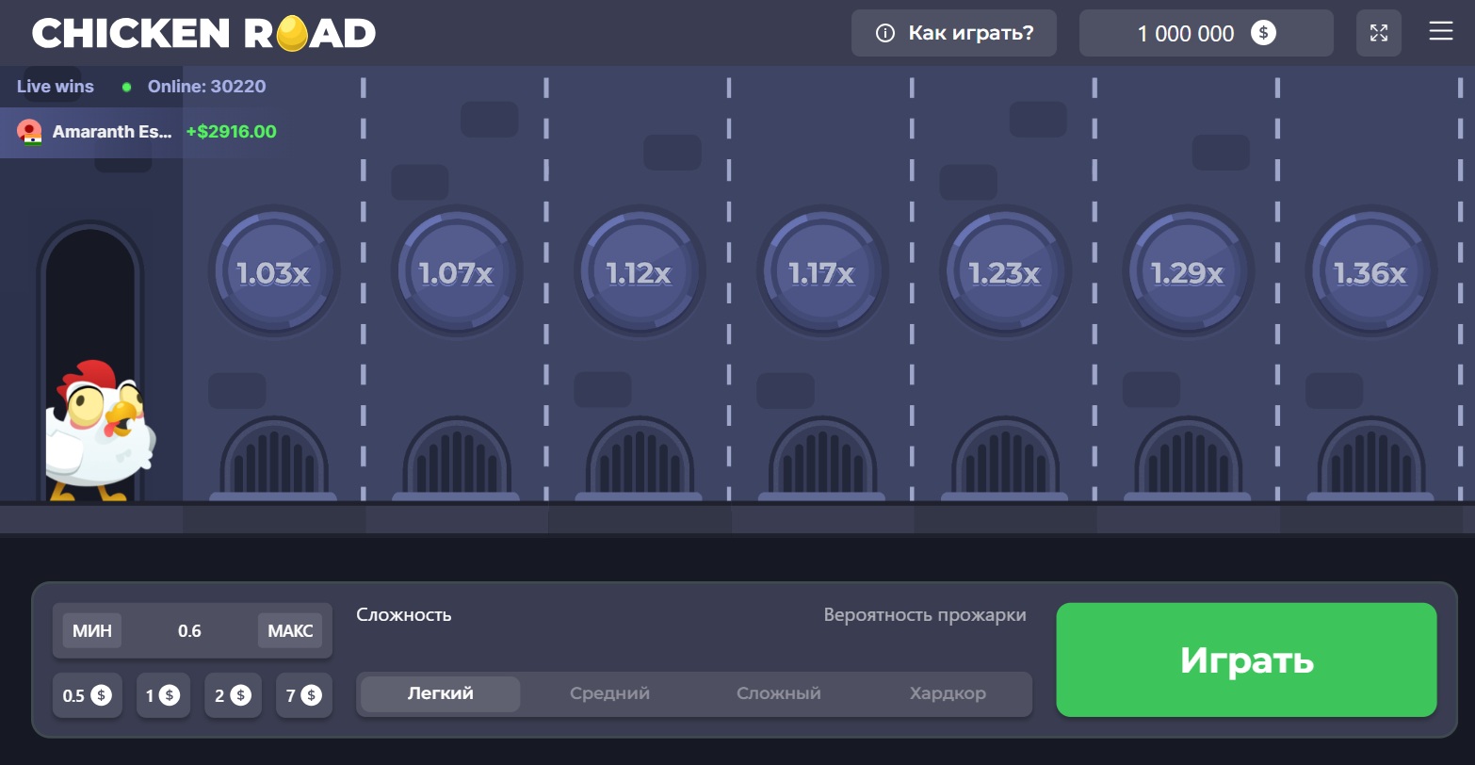
Task: Set bet to maximum with МАКС
Action: (x=290, y=630)
